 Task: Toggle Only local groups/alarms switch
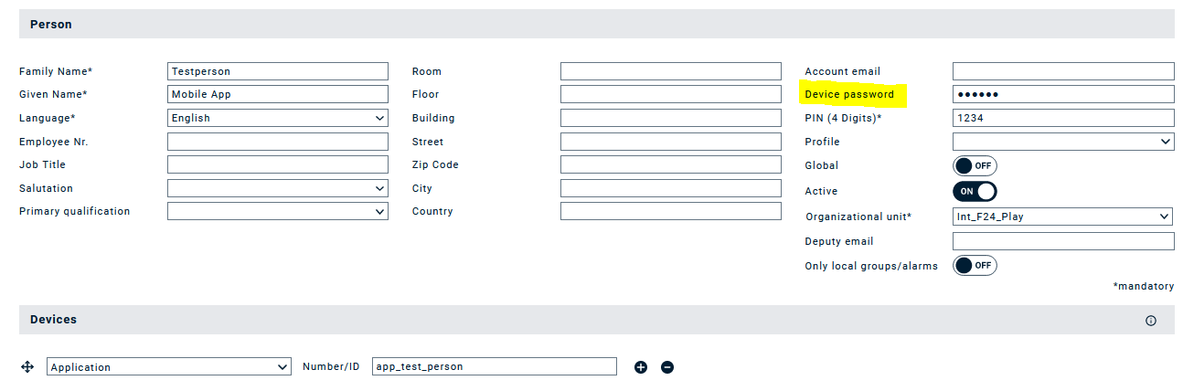click(975, 265)
